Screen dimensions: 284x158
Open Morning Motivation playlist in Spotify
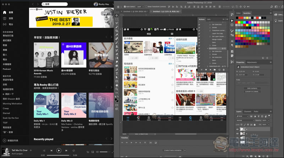(x=12, y=104)
